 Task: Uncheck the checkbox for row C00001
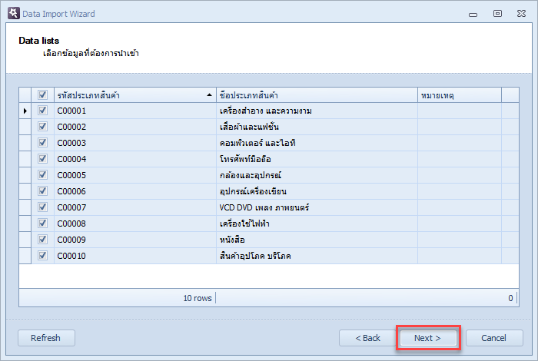[42, 111]
